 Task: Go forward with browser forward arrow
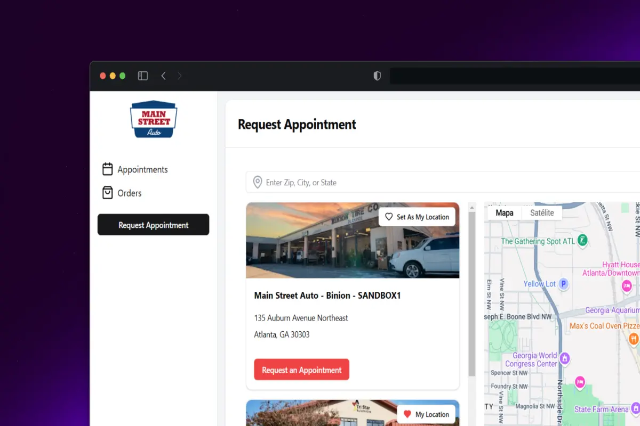pyautogui.click(x=179, y=76)
